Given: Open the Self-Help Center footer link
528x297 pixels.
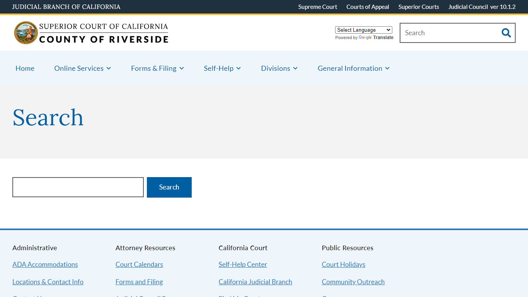Looking at the screenshot, I should click(243, 265).
